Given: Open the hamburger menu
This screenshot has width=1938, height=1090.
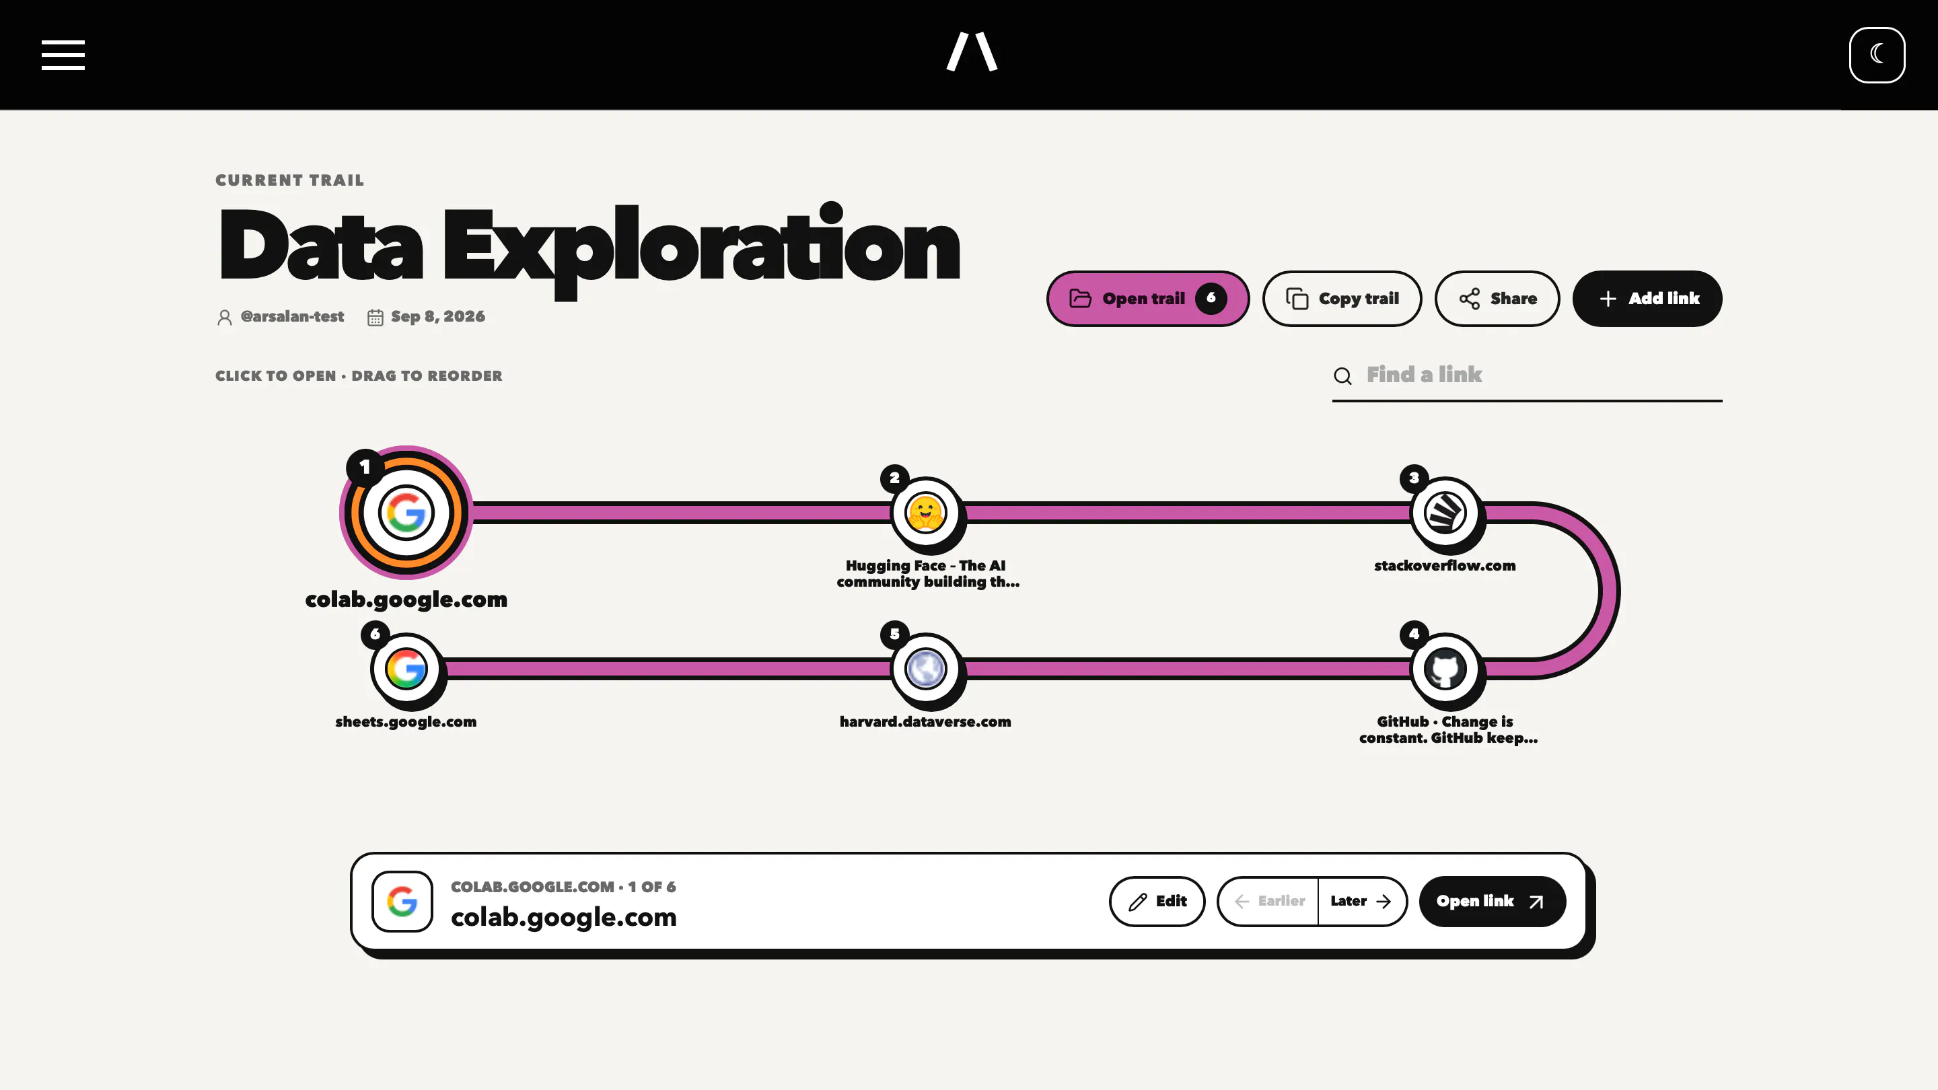Looking at the screenshot, I should (x=63, y=55).
